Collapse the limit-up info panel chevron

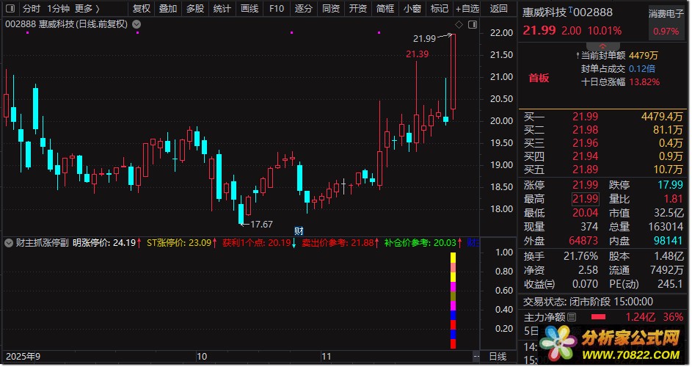(602, 46)
